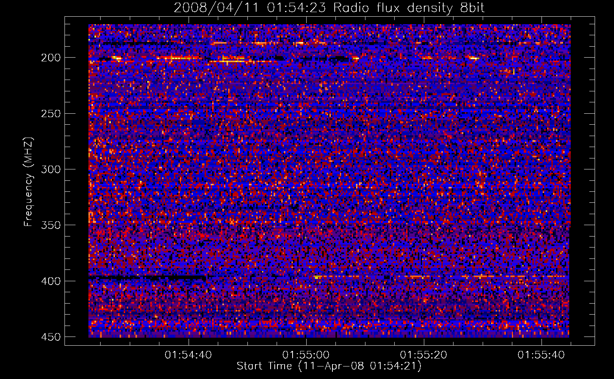Click the 'Frequency (MHZ)' y-axis label
This screenshot has height=379, width=614.
pyautogui.click(x=28, y=182)
